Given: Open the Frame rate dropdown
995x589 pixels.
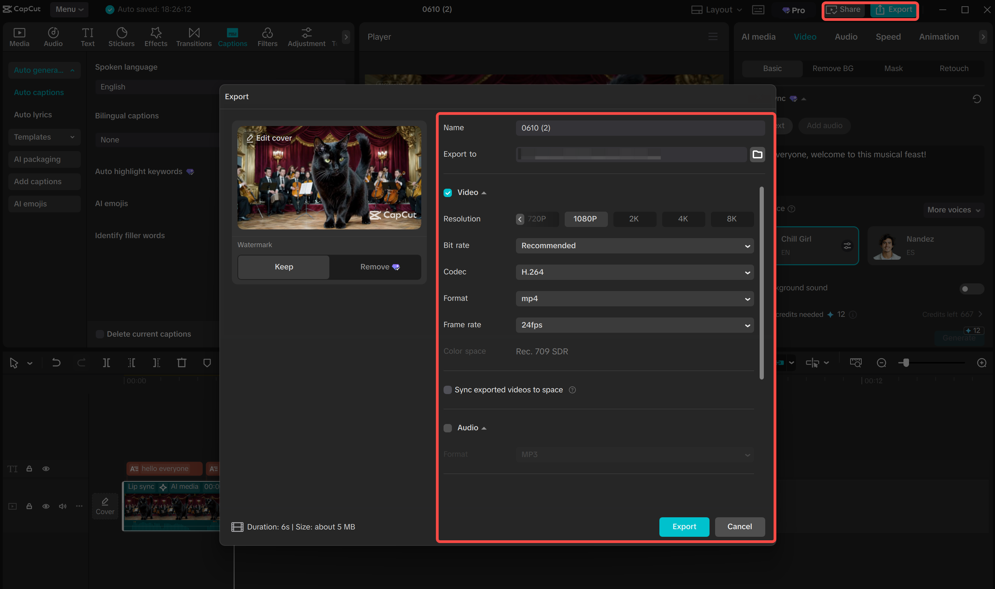Looking at the screenshot, I should coord(634,325).
